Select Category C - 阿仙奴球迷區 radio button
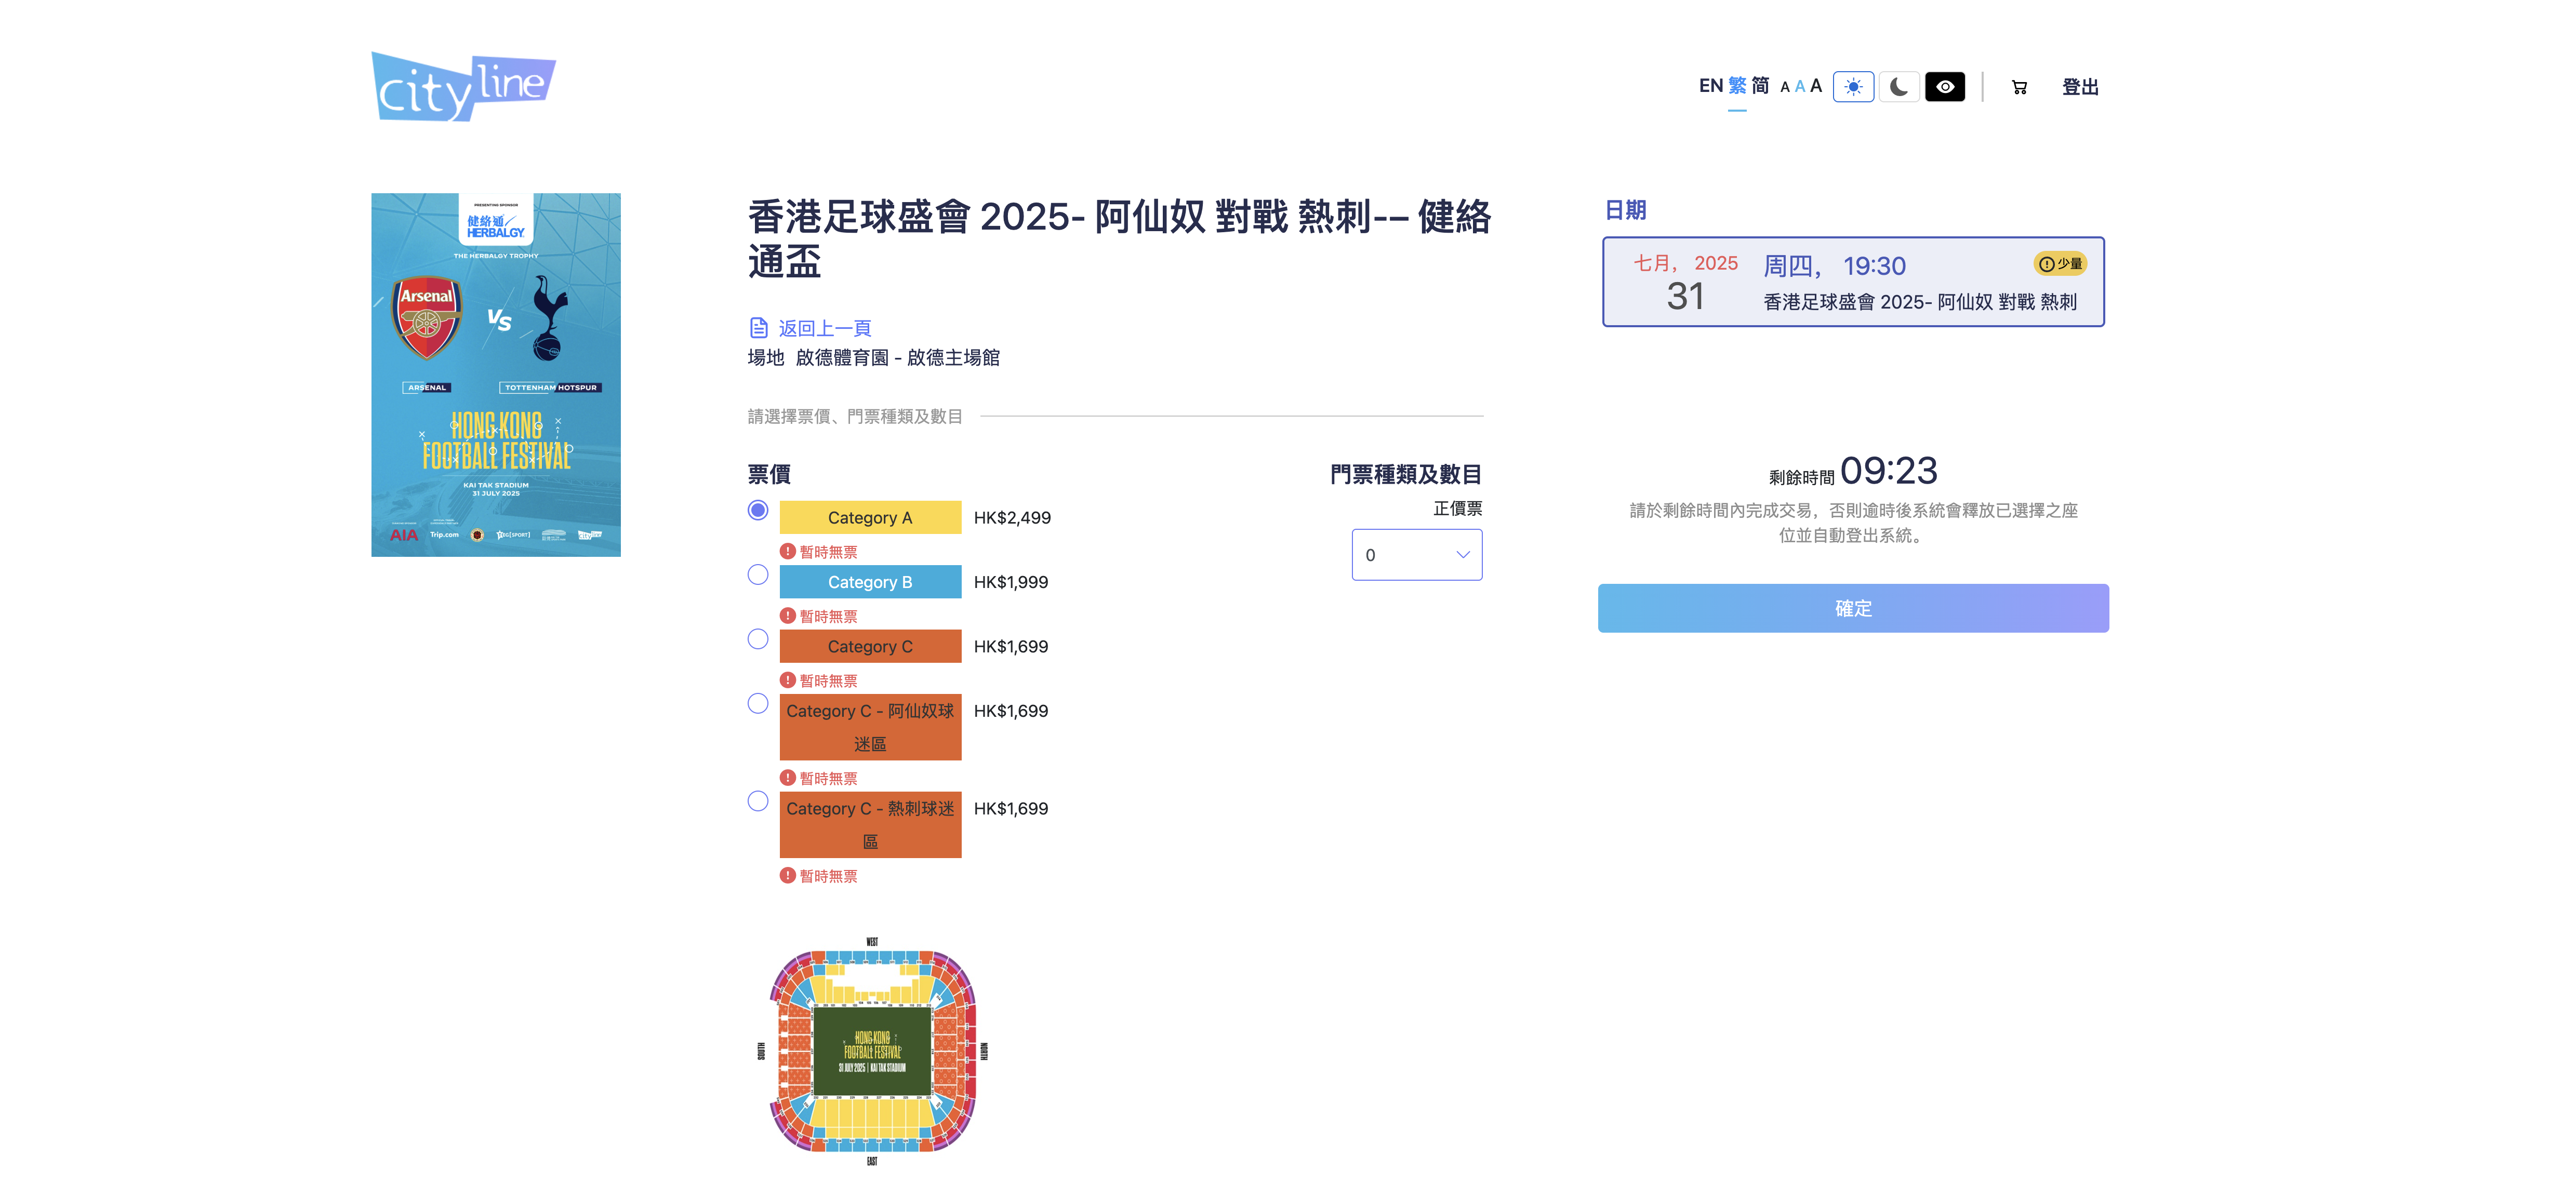The image size is (2576, 1203). click(x=758, y=704)
